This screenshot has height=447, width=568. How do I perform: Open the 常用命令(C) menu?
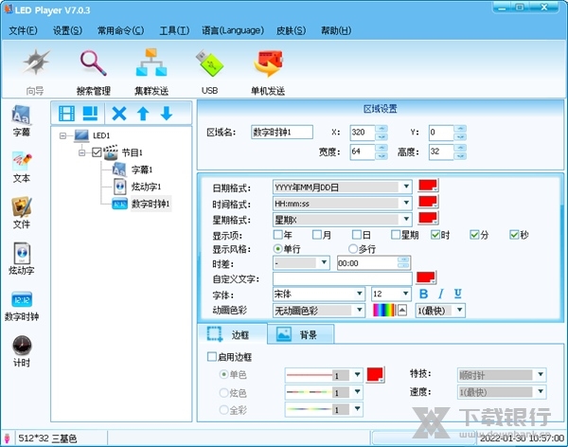click(x=120, y=31)
